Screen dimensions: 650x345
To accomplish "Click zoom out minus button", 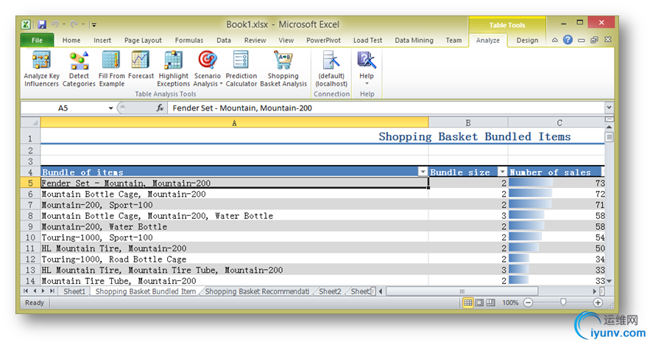I will 528,303.
